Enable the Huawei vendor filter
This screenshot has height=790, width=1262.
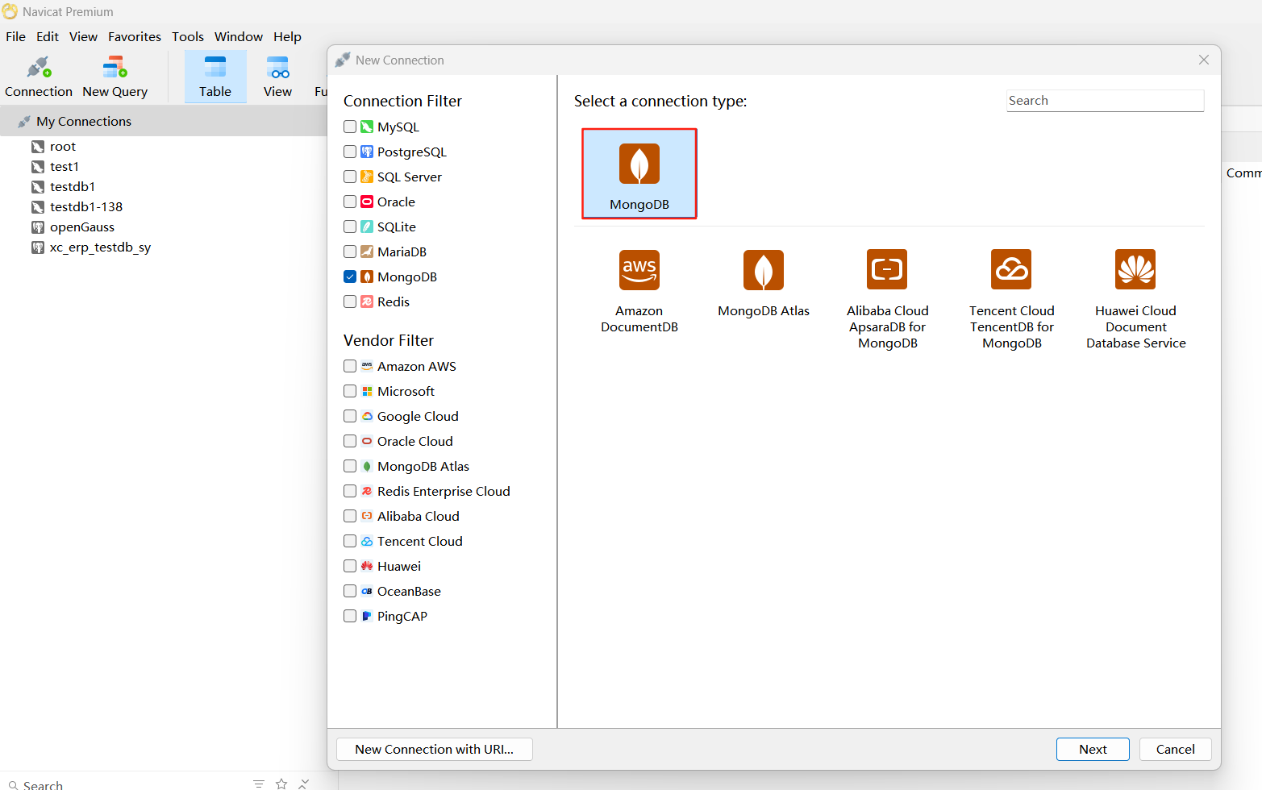350,566
